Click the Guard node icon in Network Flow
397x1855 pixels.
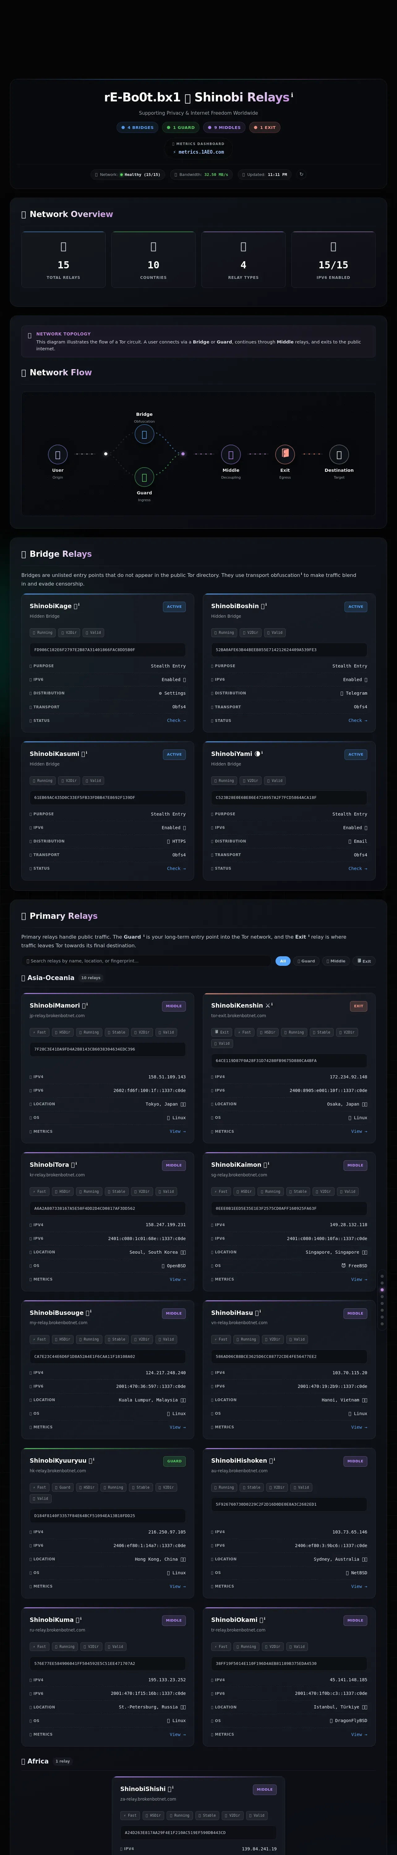(x=144, y=477)
